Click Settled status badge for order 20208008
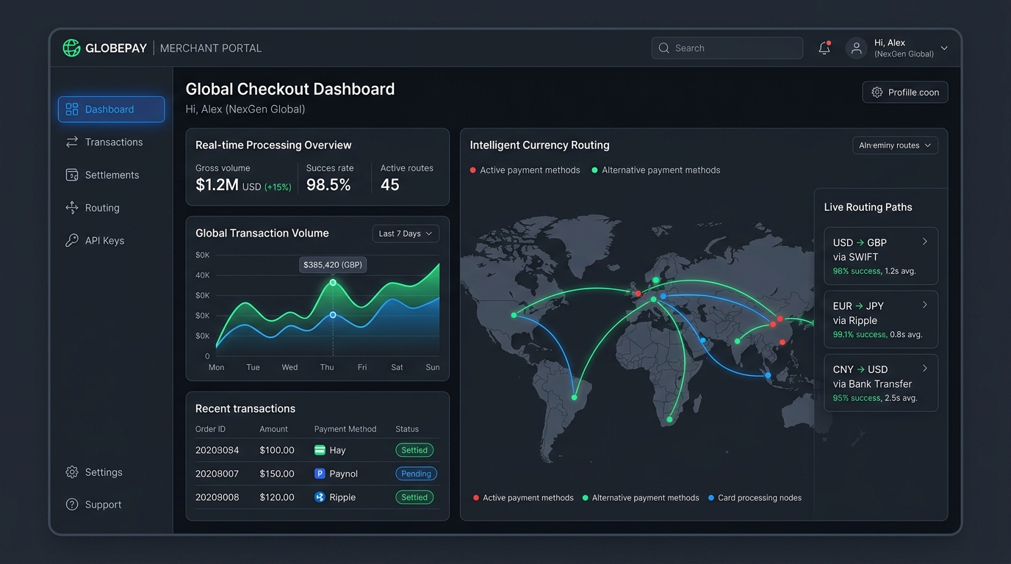Image resolution: width=1011 pixels, height=564 pixels. (x=414, y=497)
